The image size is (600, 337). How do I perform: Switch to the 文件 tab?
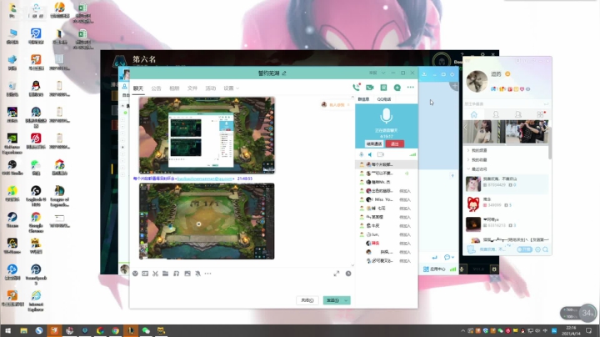(x=192, y=88)
